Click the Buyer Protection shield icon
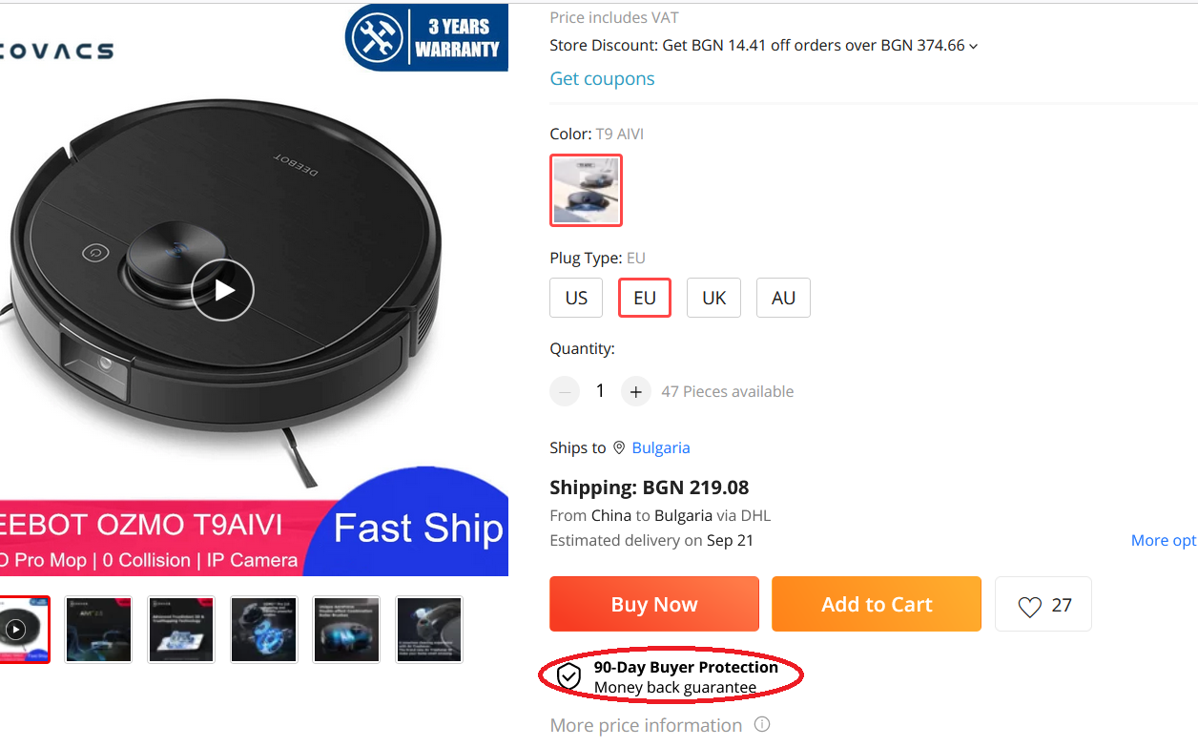Viewport: 1198px width, 747px height. (568, 676)
